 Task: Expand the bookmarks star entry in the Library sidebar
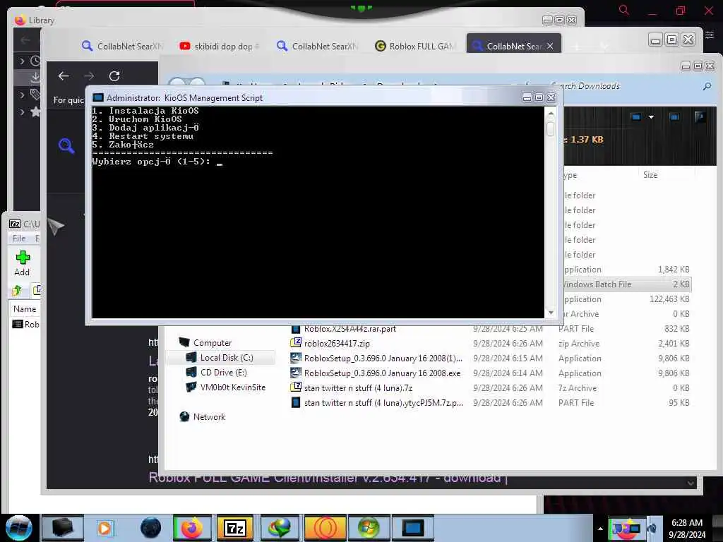[22, 112]
